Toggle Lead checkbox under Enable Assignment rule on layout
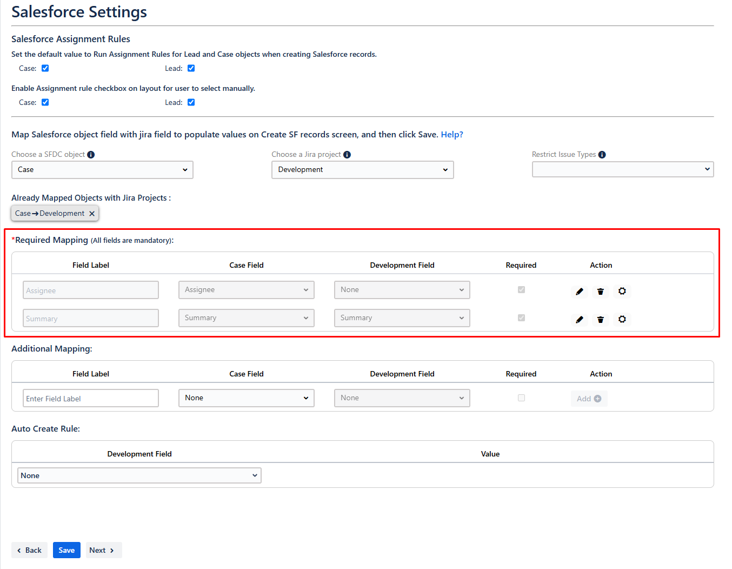This screenshot has width=732, height=569. click(x=191, y=102)
